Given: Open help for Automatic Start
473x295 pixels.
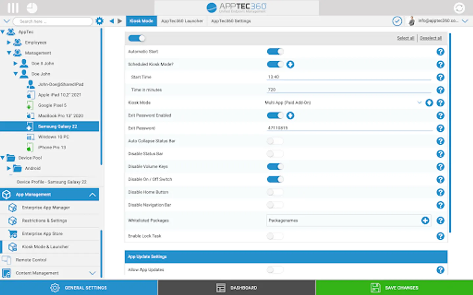Looking at the screenshot, I should (x=440, y=51).
